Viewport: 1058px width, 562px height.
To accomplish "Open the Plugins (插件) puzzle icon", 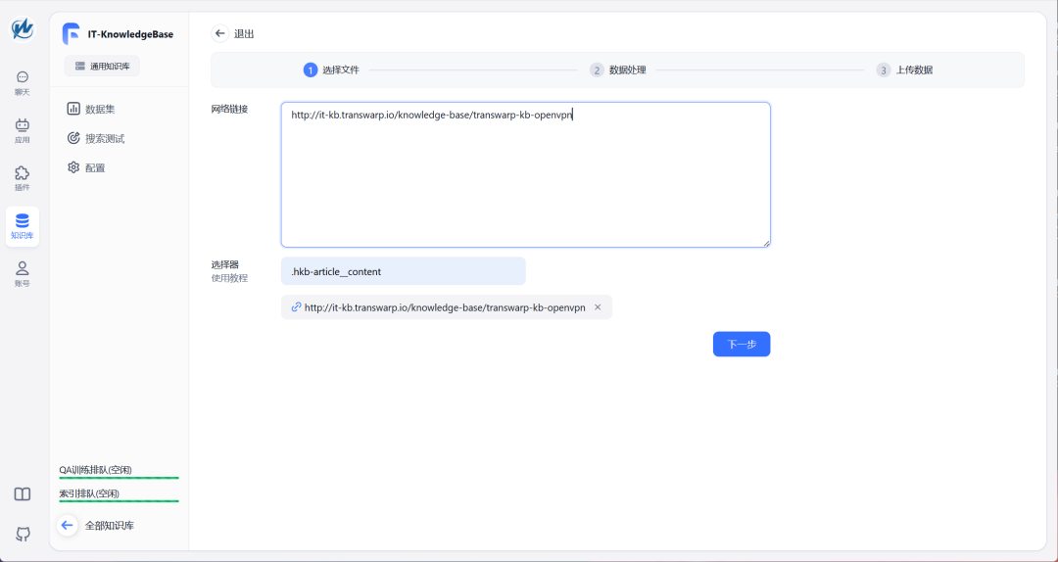I will coord(22,177).
